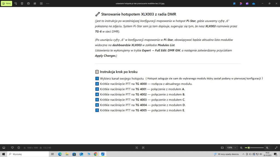Open OneDrive cloud icon in title bar
This screenshot has width=280, height=157.
(254, 4)
